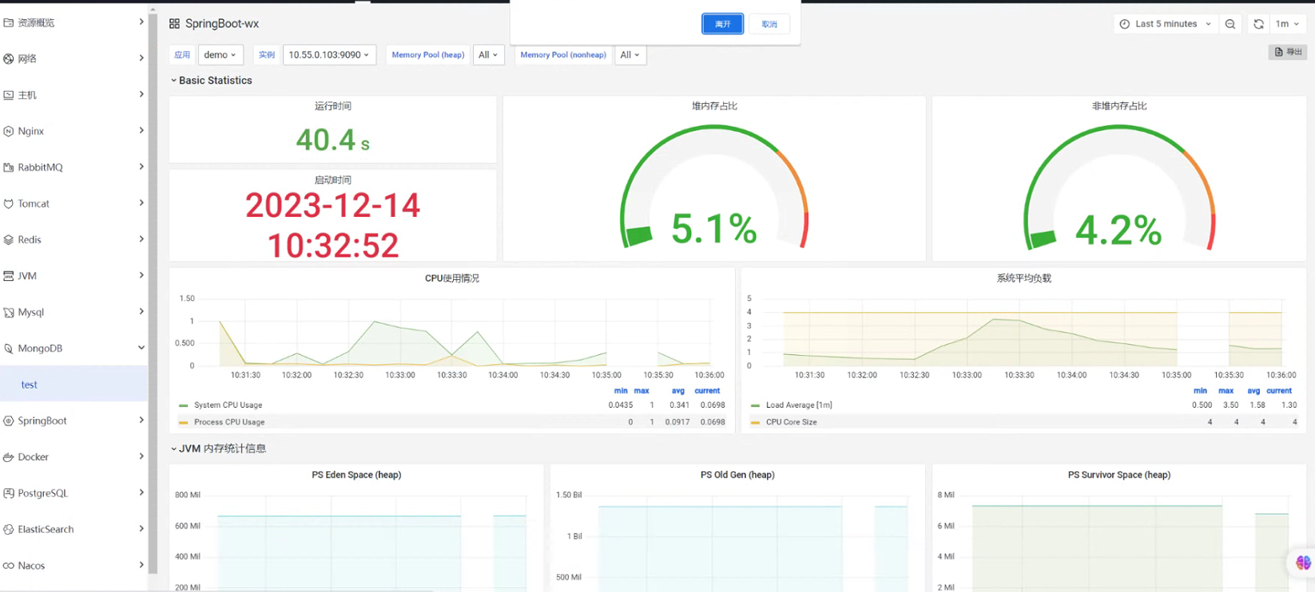Click Process CPU Usage yellow color swatch
The width and height of the screenshot is (1315, 592).
tap(184, 422)
